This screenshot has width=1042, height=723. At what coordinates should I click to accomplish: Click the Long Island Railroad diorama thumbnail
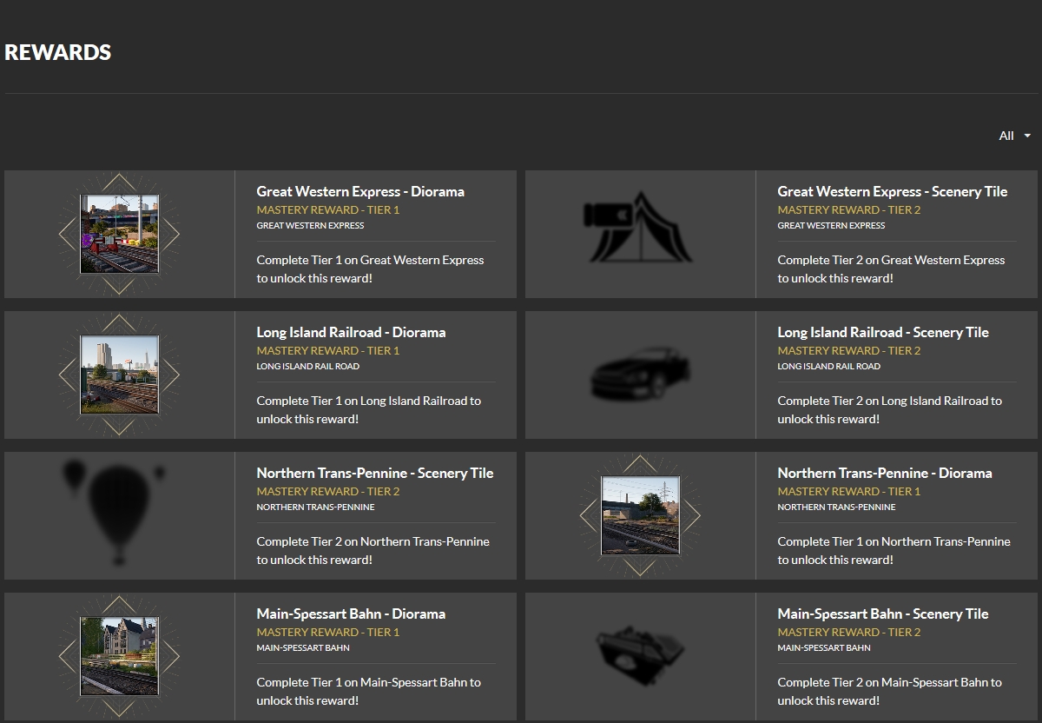[120, 375]
